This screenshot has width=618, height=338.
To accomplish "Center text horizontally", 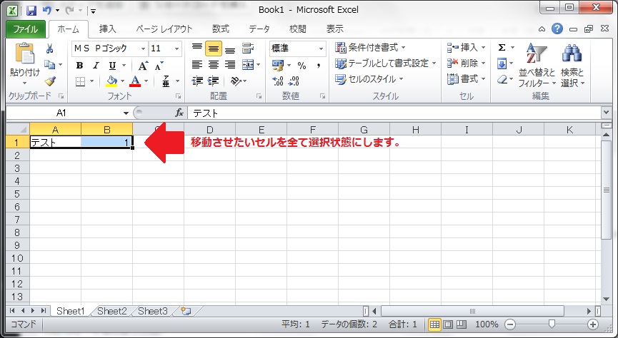I will (x=213, y=64).
